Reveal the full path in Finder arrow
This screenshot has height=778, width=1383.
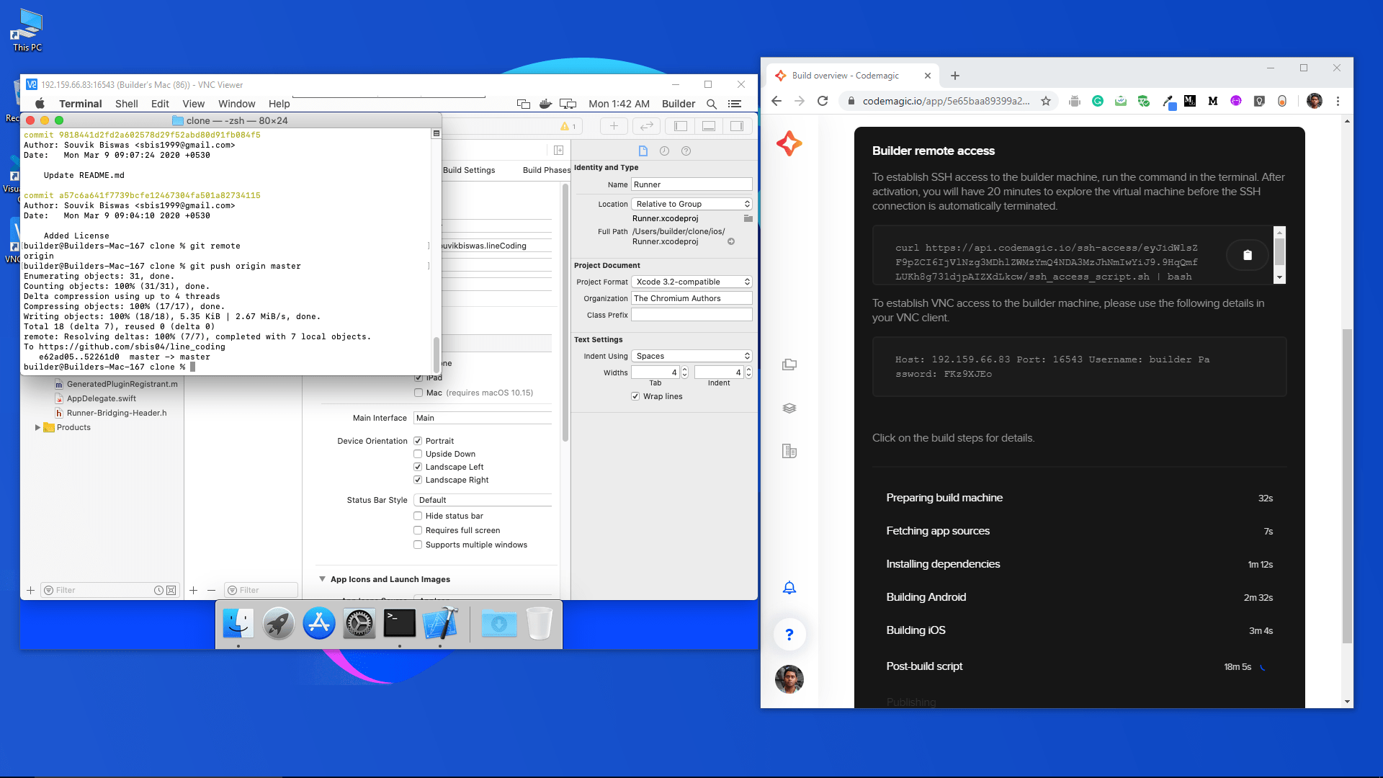(x=731, y=241)
